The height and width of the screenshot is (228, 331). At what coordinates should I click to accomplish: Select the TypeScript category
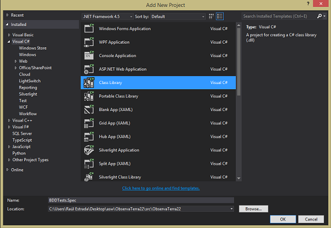(22, 140)
